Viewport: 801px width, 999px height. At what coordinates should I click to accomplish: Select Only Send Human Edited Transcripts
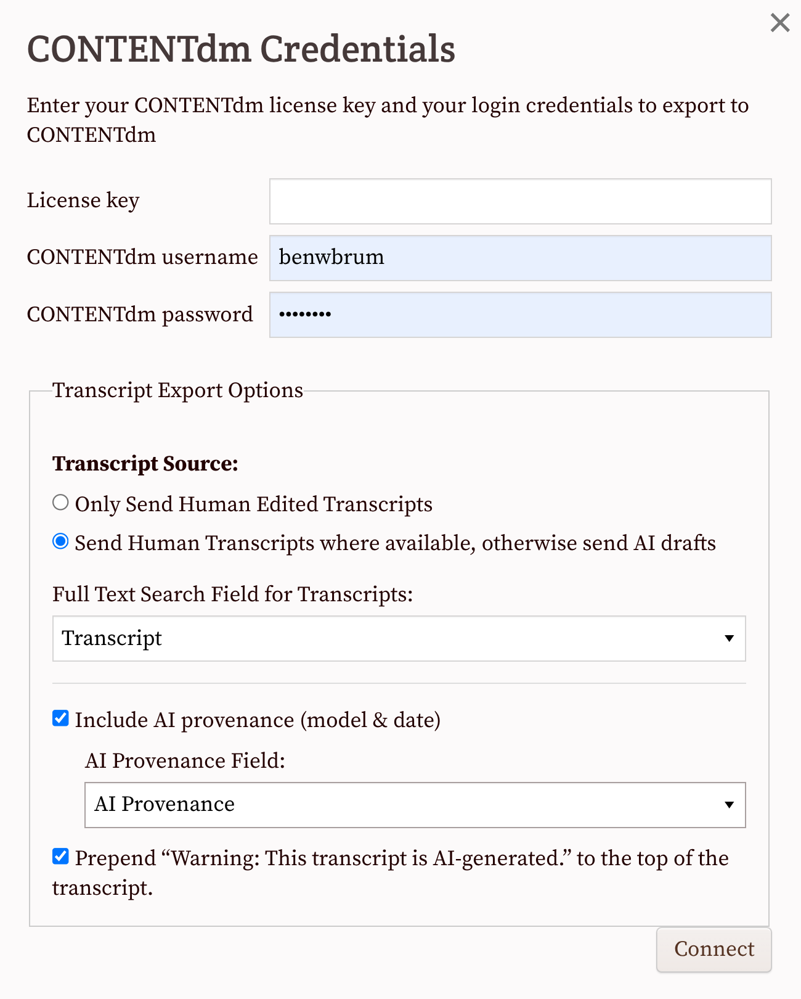click(x=60, y=503)
